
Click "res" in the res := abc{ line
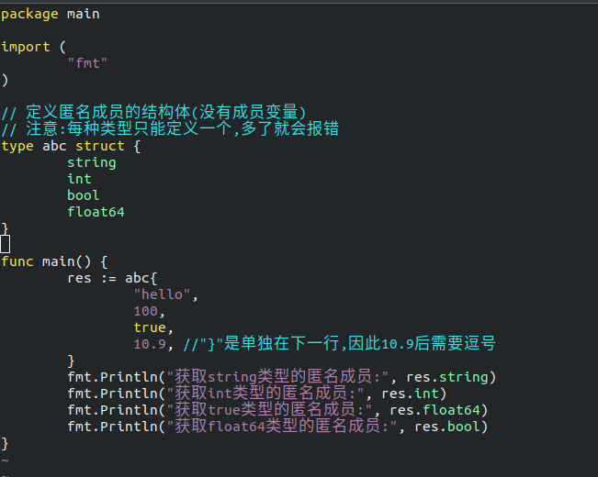pos(79,278)
